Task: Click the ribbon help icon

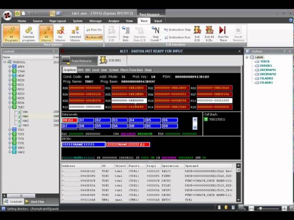Action: (x=291, y=20)
